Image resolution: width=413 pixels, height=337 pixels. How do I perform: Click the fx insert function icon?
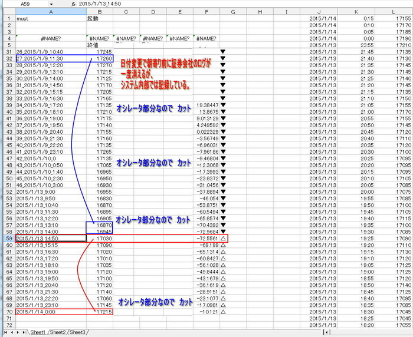pyautogui.click(x=74, y=4)
